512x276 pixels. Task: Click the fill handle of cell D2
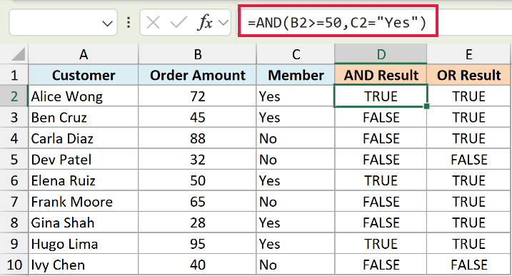point(426,106)
